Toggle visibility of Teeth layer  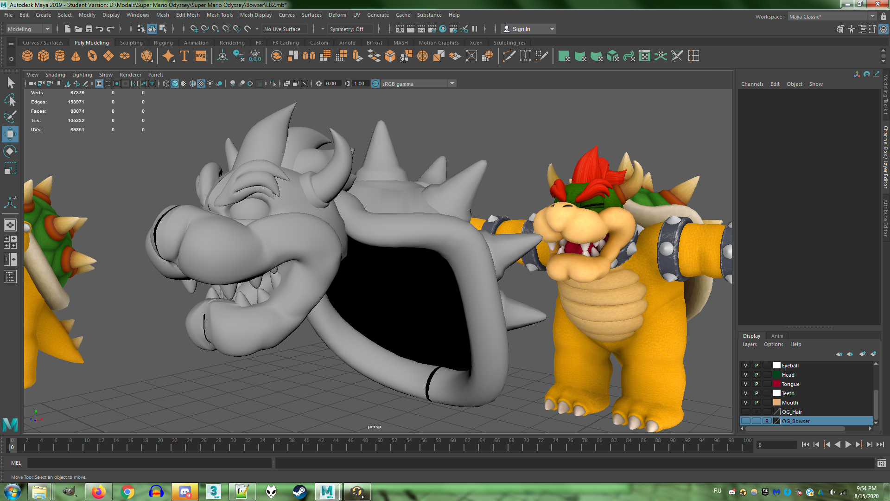click(746, 393)
